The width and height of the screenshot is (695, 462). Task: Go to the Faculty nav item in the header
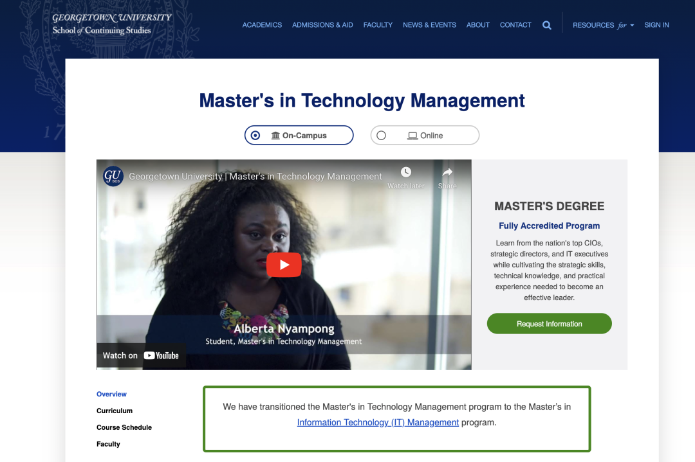click(378, 25)
